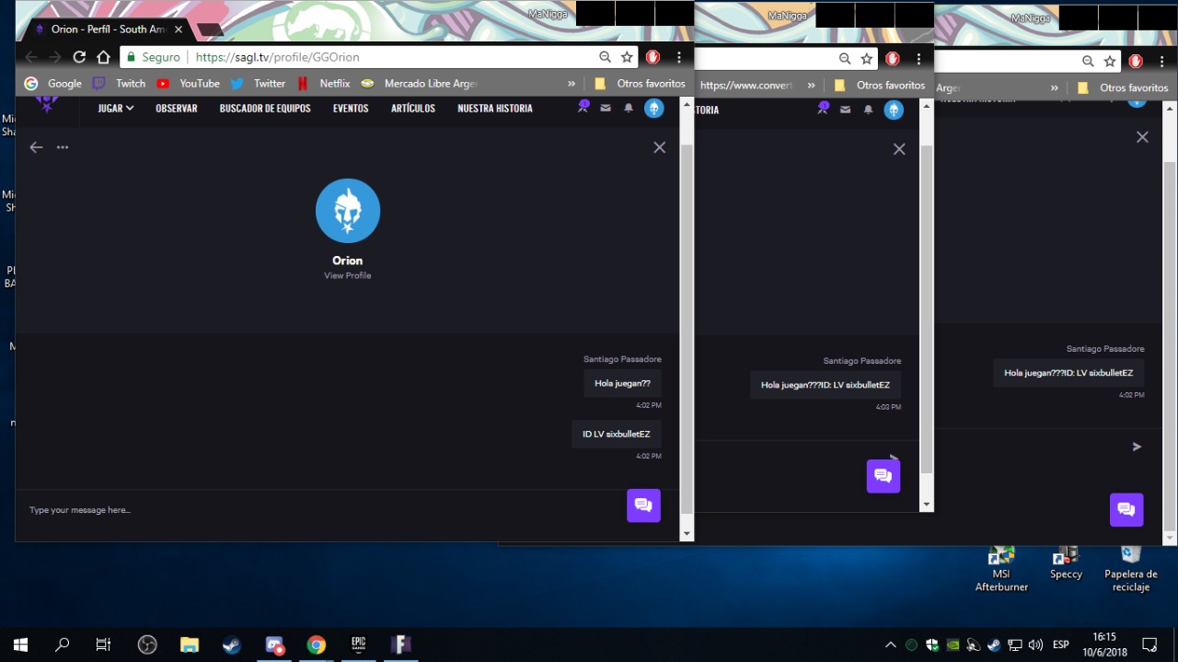The width and height of the screenshot is (1178, 662).
Task: Expand hidden bookmarks in the middle window
Action: click(x=812, y=85)
